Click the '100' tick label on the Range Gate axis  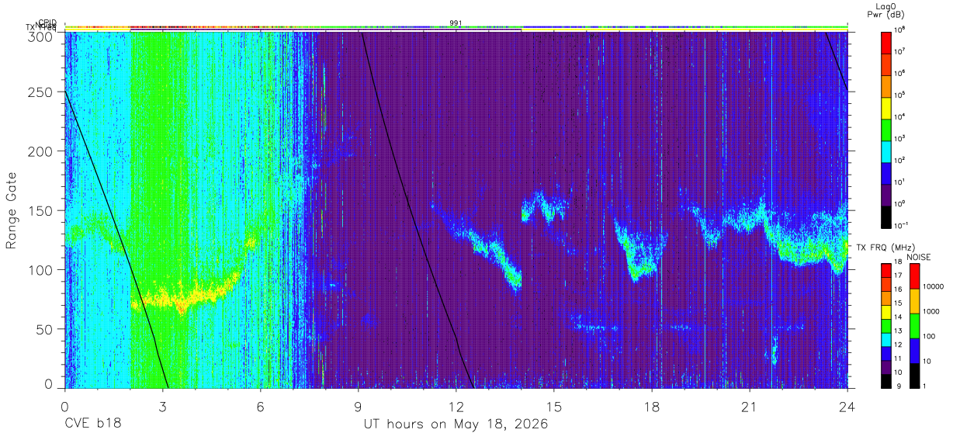41,270
